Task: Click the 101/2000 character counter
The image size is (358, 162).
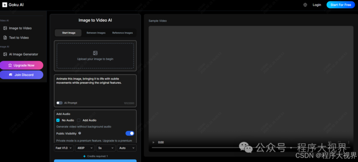Action: (129, 103)
